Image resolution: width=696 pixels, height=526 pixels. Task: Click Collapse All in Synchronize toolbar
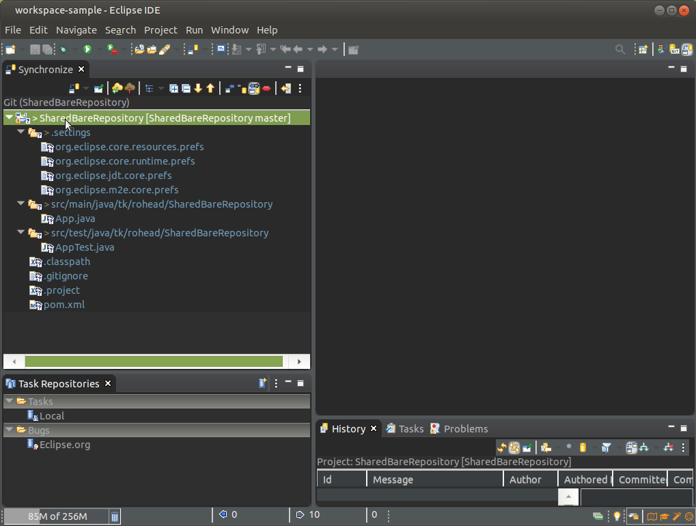coord(186,88)
